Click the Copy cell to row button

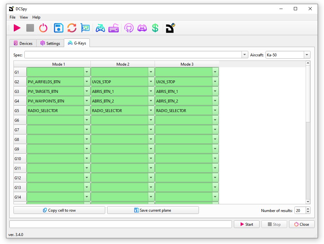pos(59,210)
